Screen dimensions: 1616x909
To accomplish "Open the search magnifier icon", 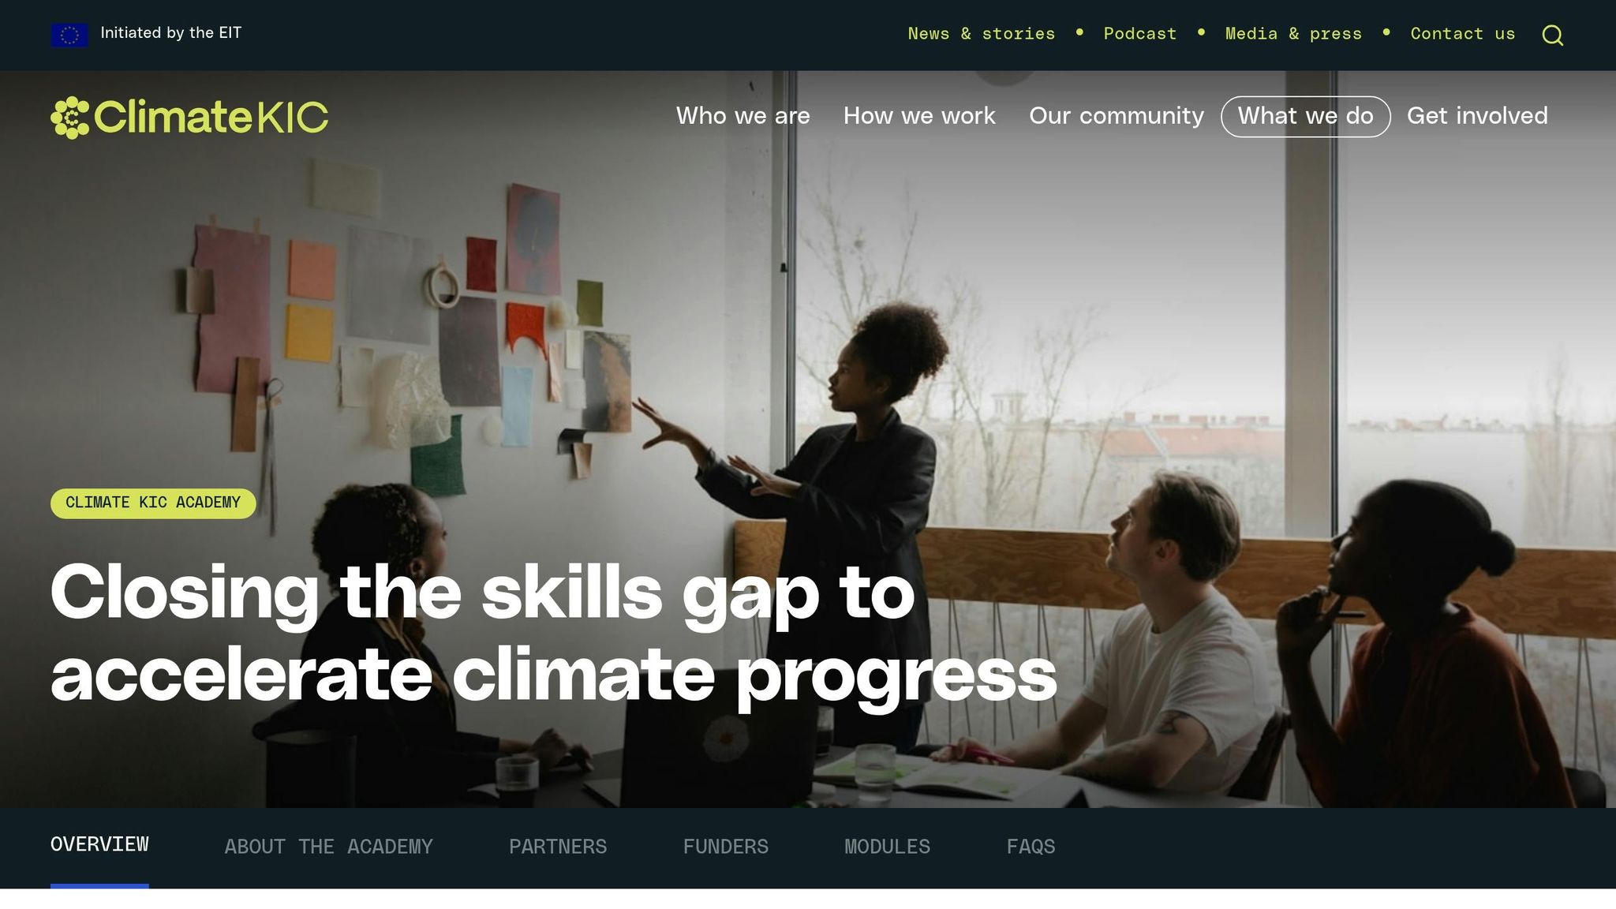I will 1552,35.
